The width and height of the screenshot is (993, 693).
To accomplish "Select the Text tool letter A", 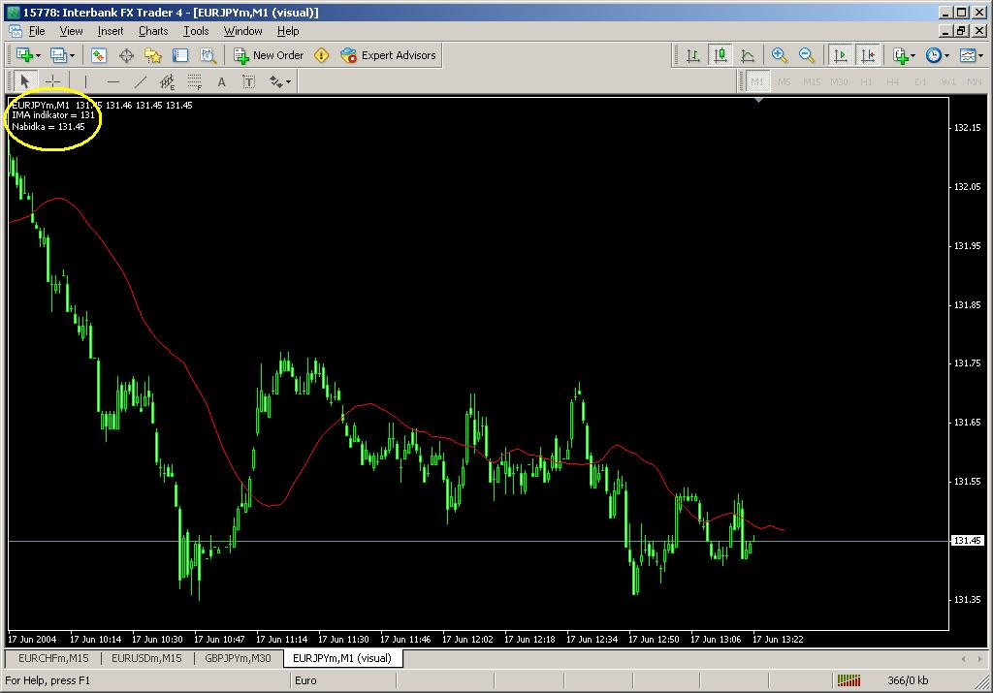I will [221, 81].
